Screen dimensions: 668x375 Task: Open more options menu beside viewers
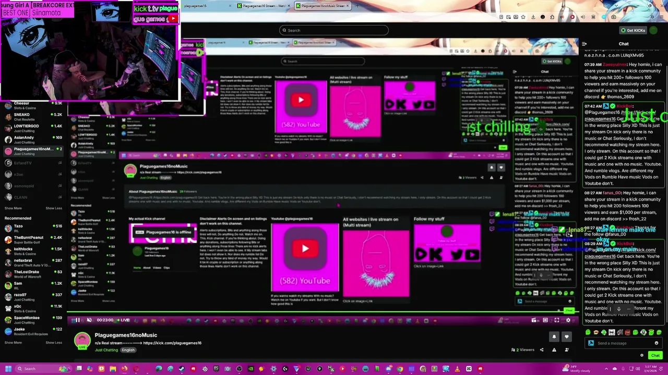[567, 349]
